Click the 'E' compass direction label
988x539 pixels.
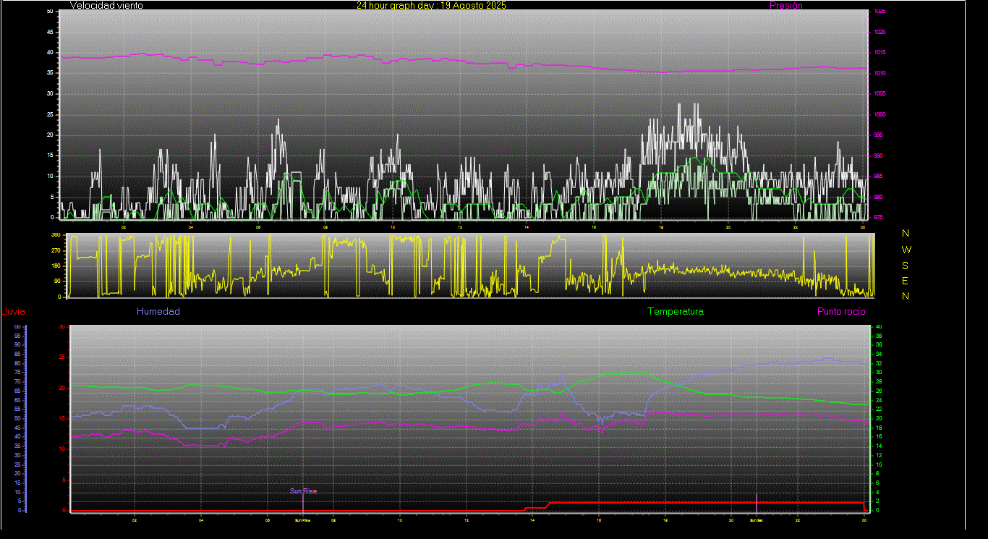pyautogui.click(x=906, y=281)
